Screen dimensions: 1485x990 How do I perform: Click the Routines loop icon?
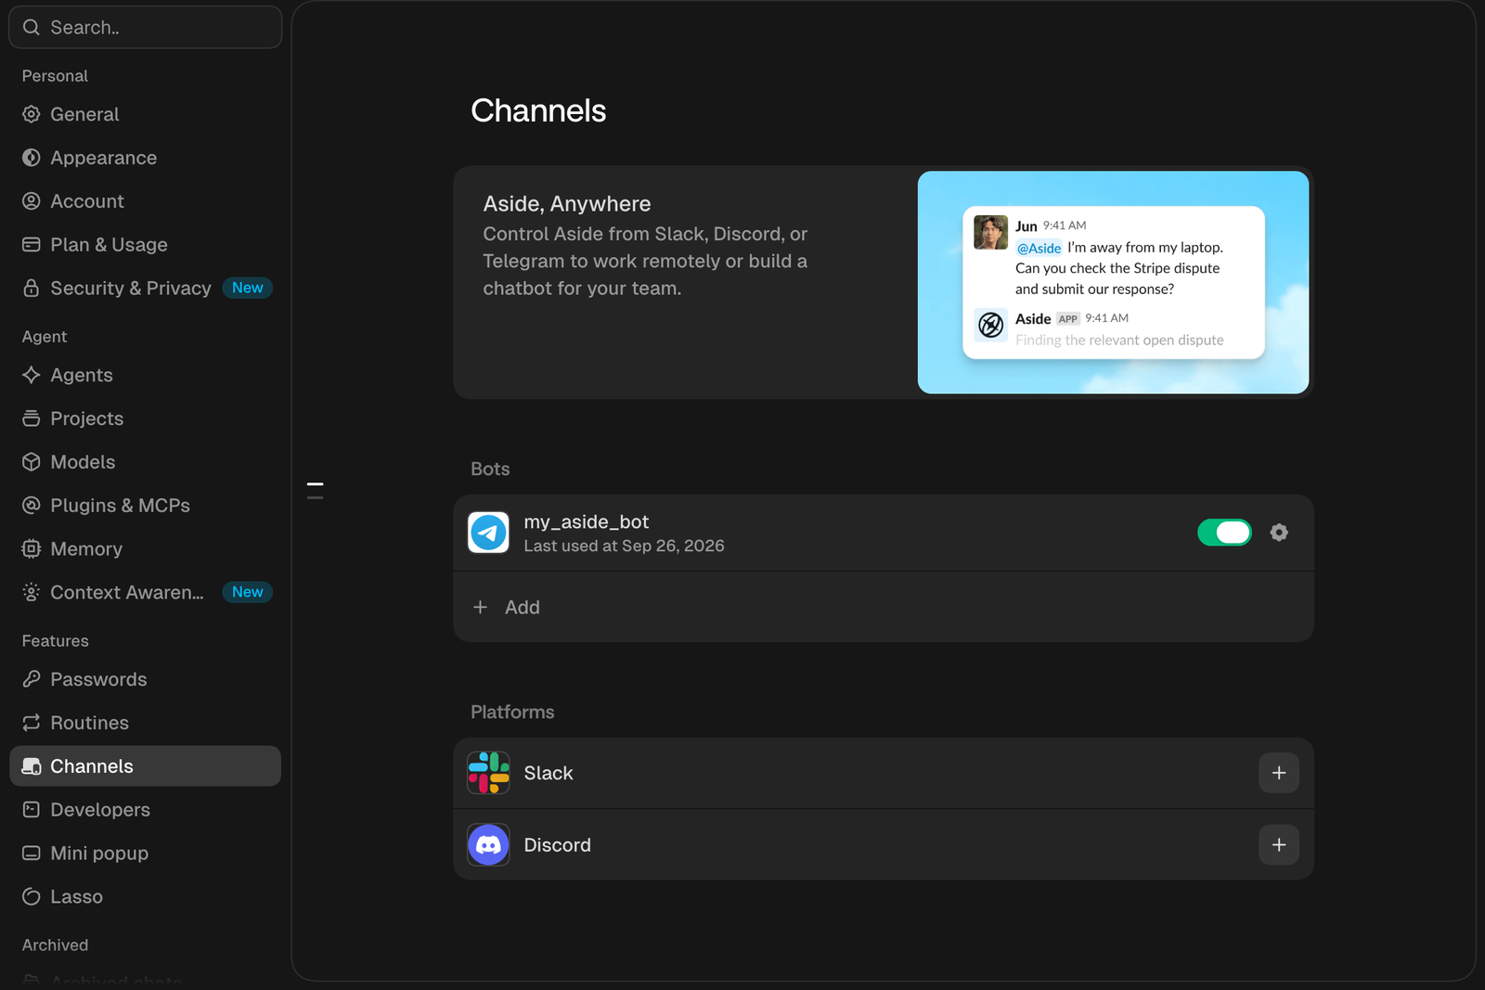coord(32,723)
